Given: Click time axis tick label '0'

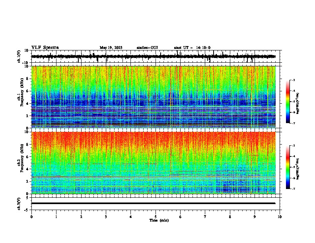Looking at the screenshot, I should click(31, 217).
